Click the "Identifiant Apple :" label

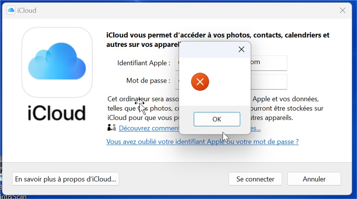coord(144,63)
